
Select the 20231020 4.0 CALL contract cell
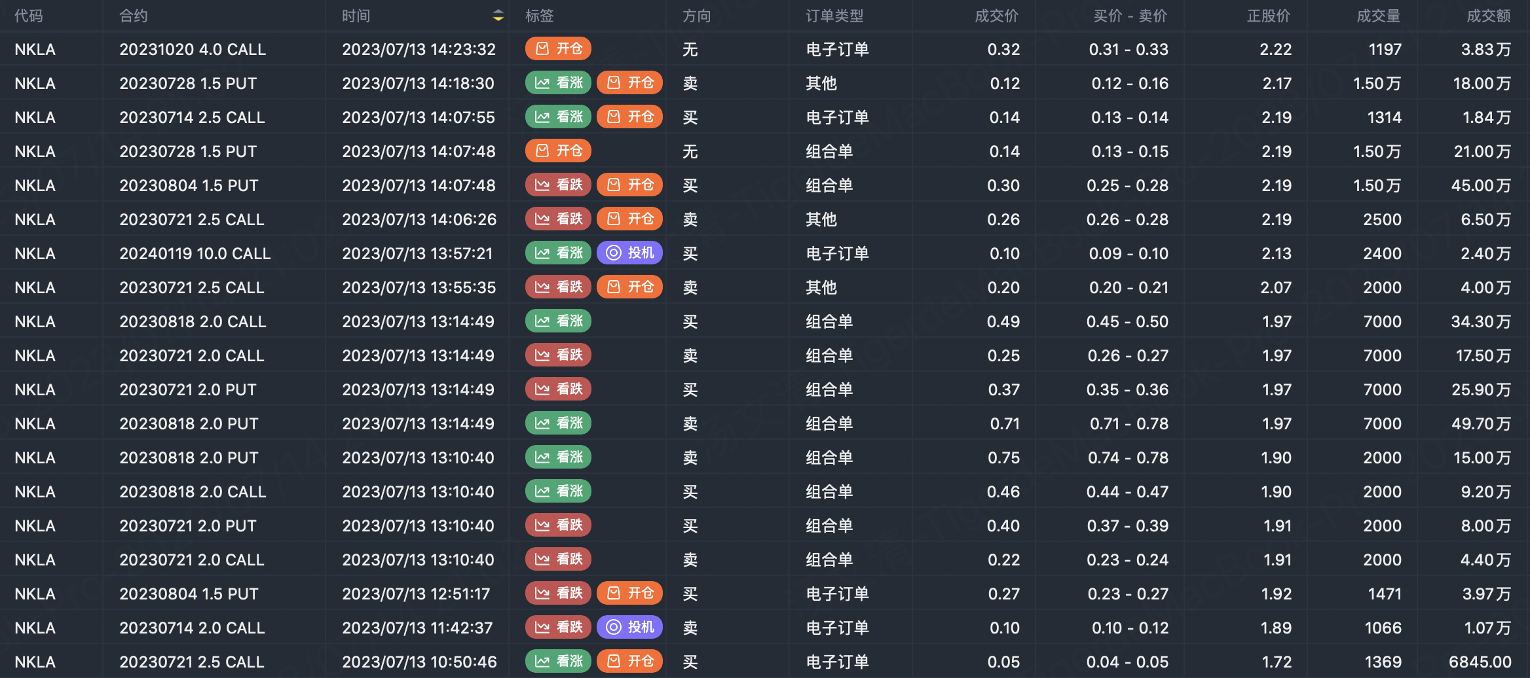point(193,49)
